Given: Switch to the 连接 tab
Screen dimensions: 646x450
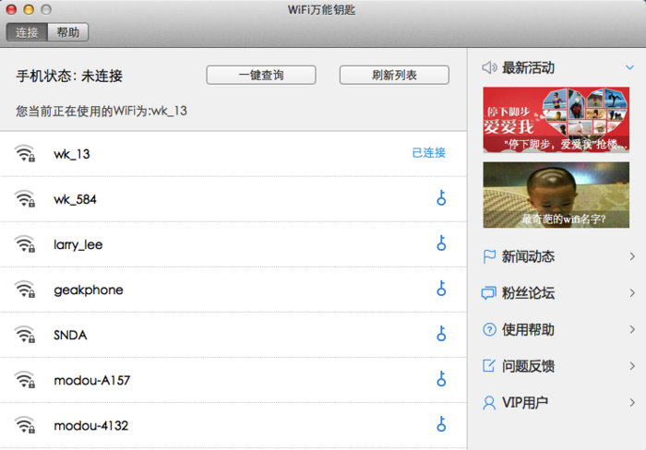Looking at the screenshot, I should pos(27,32).
